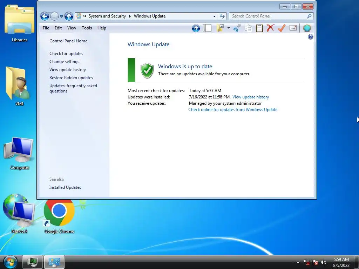Click Check for updates

click(x=66, y=54)
